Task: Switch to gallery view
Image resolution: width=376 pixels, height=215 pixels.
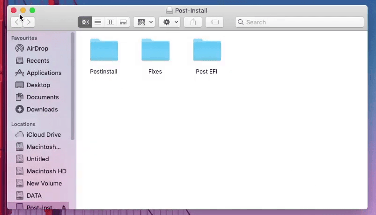Action: [123, 22]
